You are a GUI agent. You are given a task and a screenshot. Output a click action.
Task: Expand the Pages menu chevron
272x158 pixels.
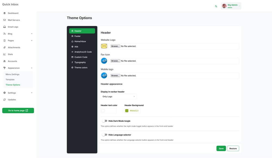(x=32, y=40)
